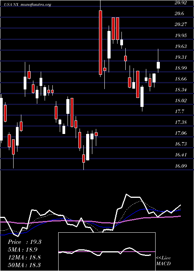Click the last white candlestick near 19.31

[x=158, y=65]
